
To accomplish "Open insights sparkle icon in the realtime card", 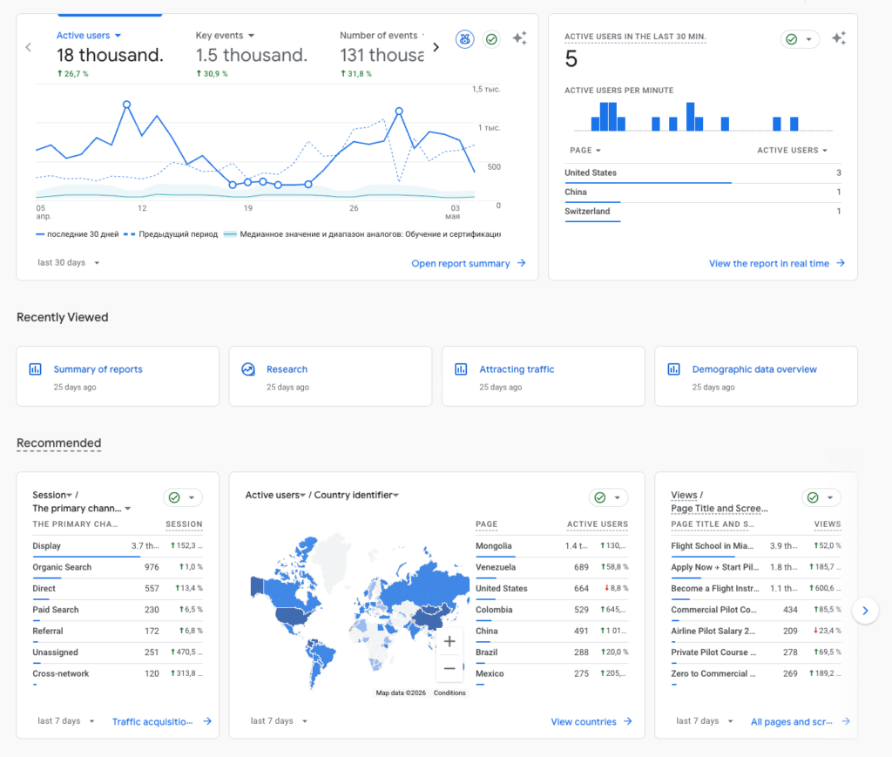I will click(x=839, y=38).
